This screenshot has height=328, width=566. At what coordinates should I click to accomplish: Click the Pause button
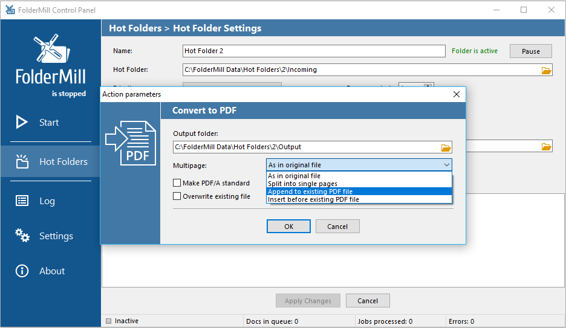coord(530,51)
